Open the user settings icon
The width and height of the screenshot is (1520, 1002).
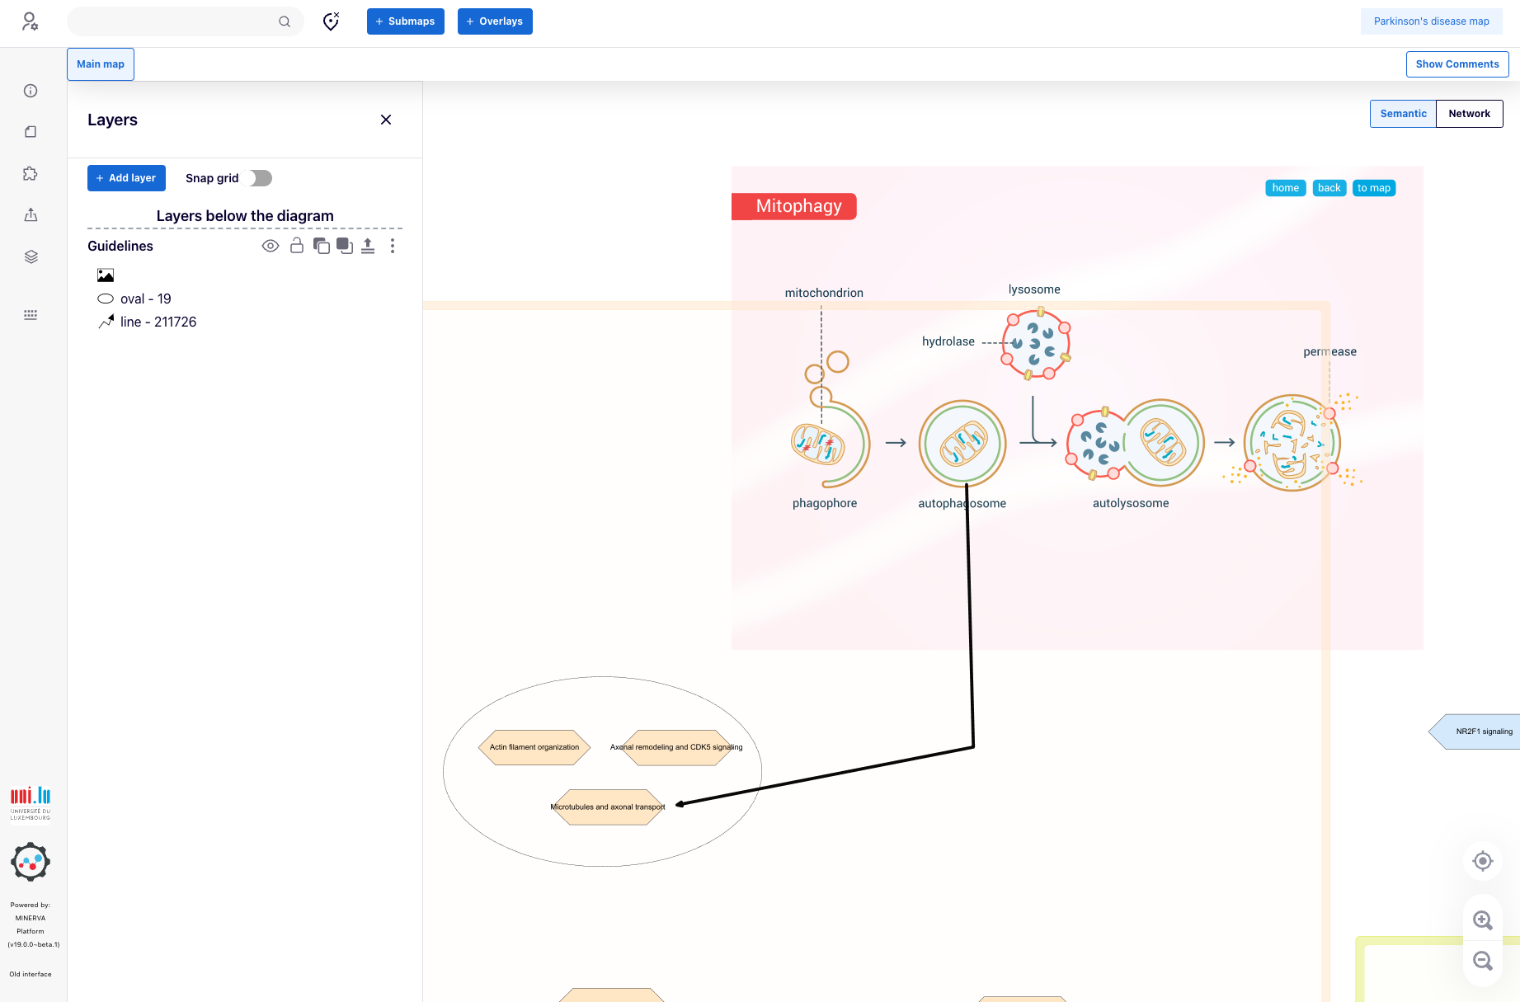tap(30, 21)
